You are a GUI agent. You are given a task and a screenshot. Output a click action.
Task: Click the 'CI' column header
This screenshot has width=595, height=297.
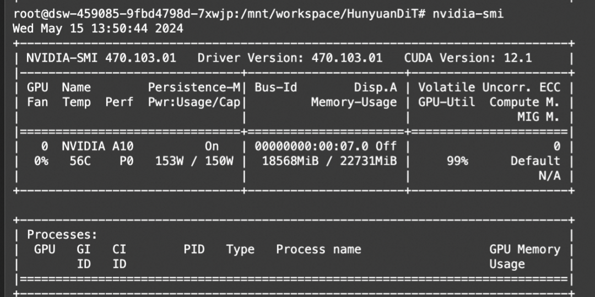(x=119, y=249)
